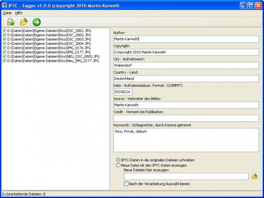Click the date field showing 20100216
Viewport: 264px width, 198px height.
123,92
